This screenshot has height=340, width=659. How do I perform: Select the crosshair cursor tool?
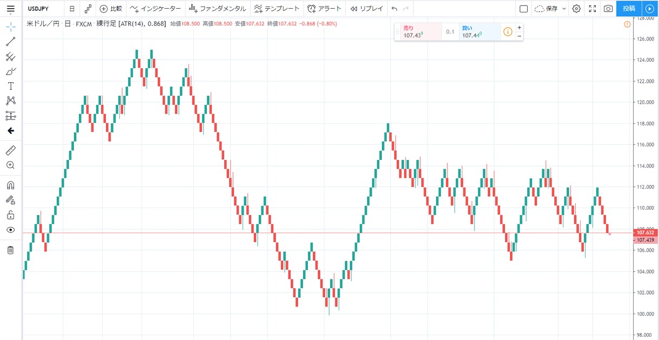(10, 27)
